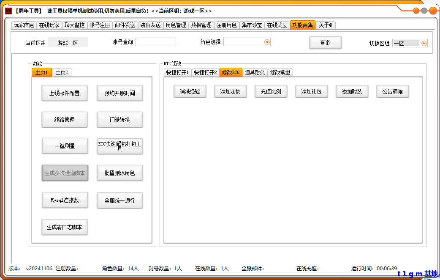Image resolution: width=440 pixels, height=280 pixels.
Task: Go to the 邮件发送 tab
Action: [x=125, y=25]
